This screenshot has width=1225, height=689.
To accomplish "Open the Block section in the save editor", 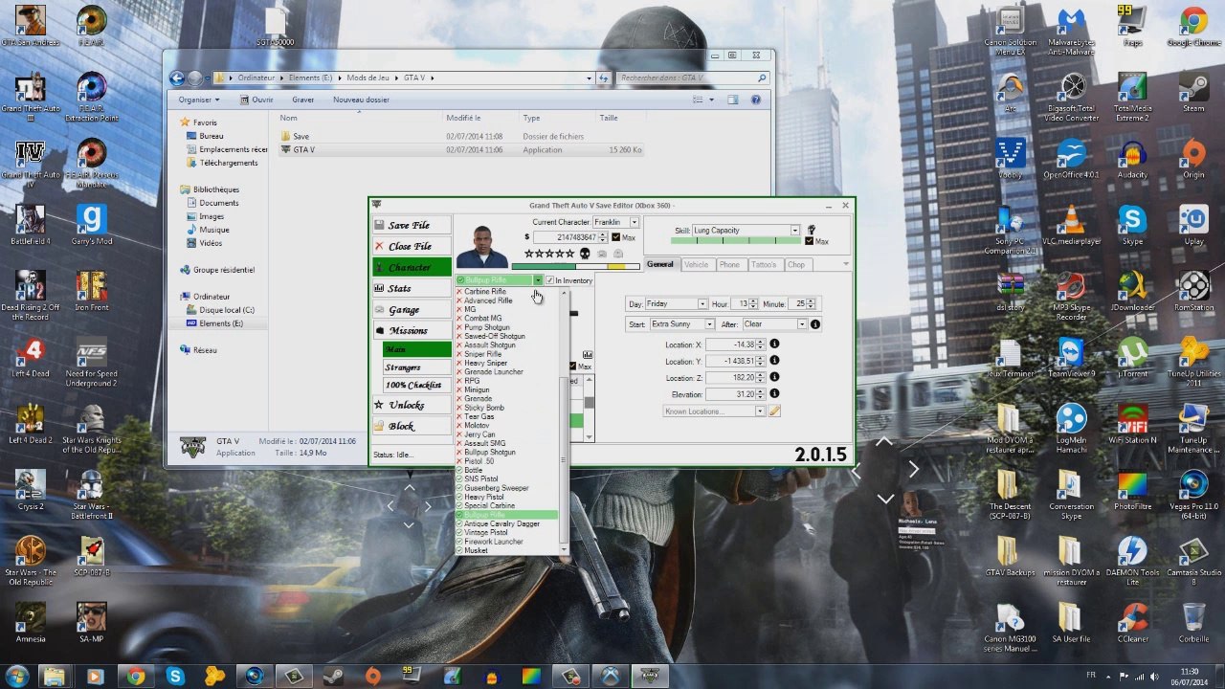I will 412,426.
